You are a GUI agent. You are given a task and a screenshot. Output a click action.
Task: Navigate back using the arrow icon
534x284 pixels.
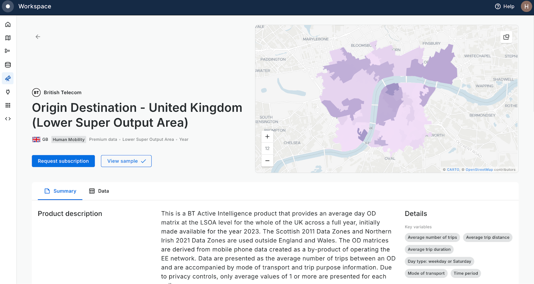pyautogui.click(x=37, y=37)
